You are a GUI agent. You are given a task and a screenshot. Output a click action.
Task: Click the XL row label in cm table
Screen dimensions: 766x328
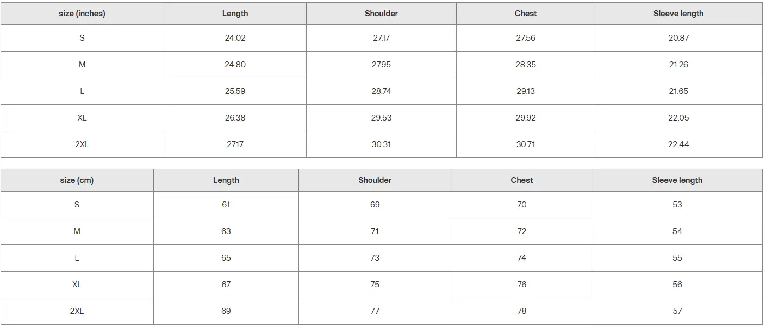click(x=77, y=285)
